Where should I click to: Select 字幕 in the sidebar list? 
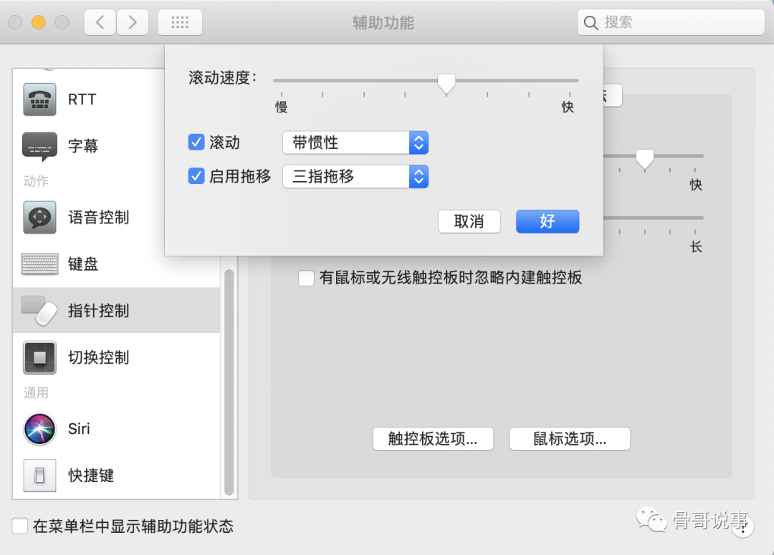point(117,146)
